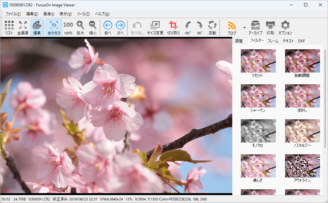Click the FocusOn app icon in title bar

point(5,5)
